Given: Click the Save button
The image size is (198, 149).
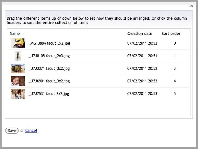Looking at the screenshot, I should 12,131.
